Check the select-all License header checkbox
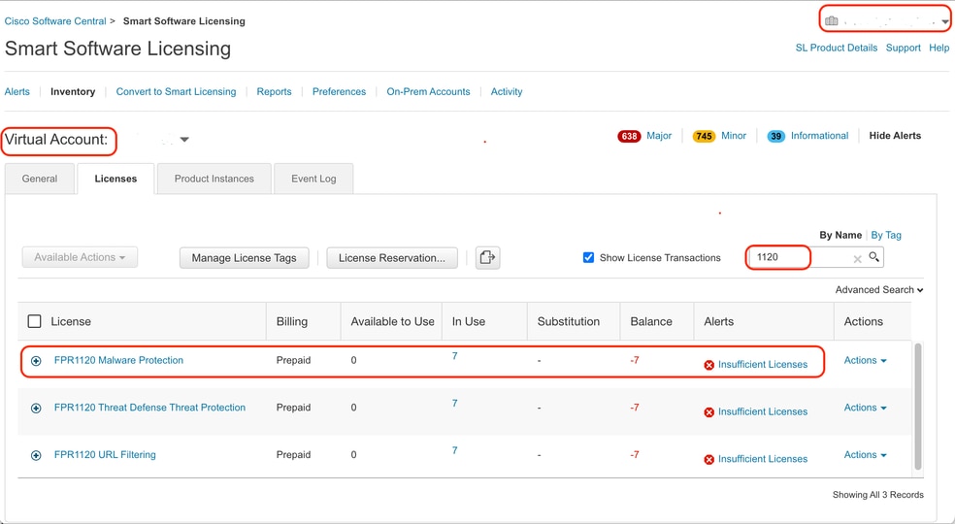The image size is (955, 524). pos(35,321)
